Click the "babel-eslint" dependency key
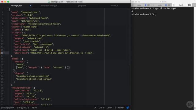The image size is (196, 110). point(22,91)
